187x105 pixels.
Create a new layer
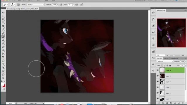click(179, 103)
